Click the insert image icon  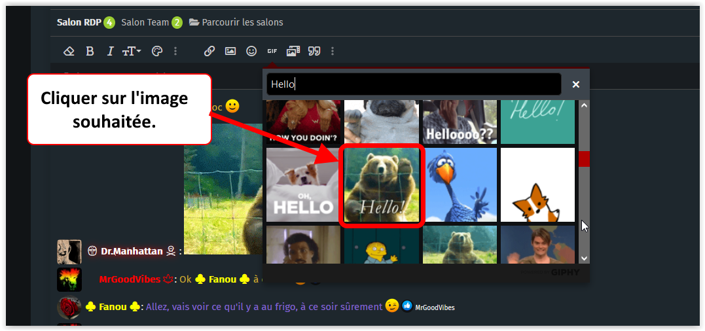pyautogui.click(x=230, y=51)
